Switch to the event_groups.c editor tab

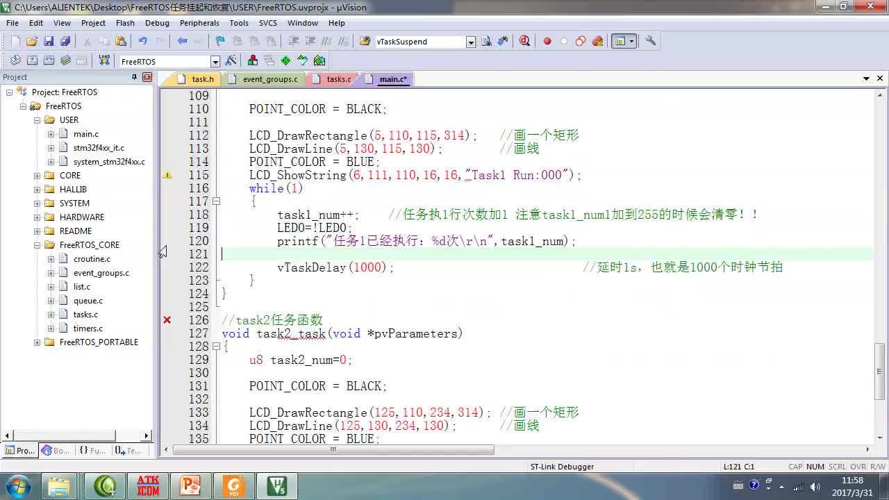tap(264, 79)
